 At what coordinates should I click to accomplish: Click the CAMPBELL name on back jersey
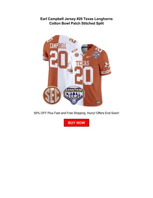point(58,46)
